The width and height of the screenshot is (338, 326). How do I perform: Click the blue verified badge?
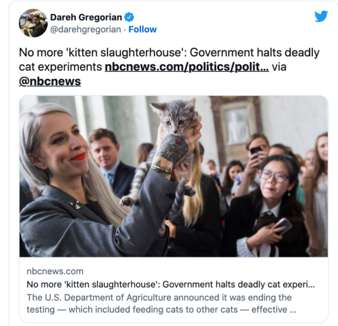coord(129,17)
